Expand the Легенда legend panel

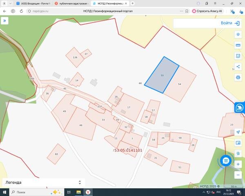click(80, 183)
